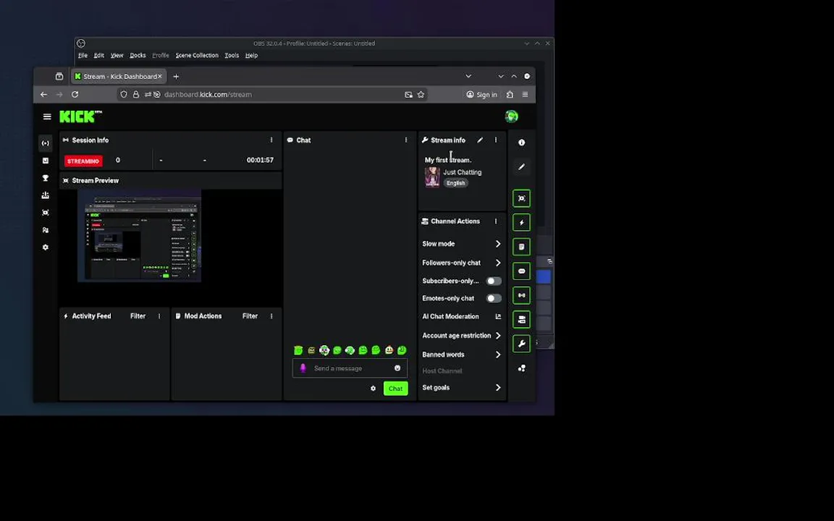The height and width of the screenshot is (521, 834).
Task: Pick the first green emote in chat
Action: (298, 350)
